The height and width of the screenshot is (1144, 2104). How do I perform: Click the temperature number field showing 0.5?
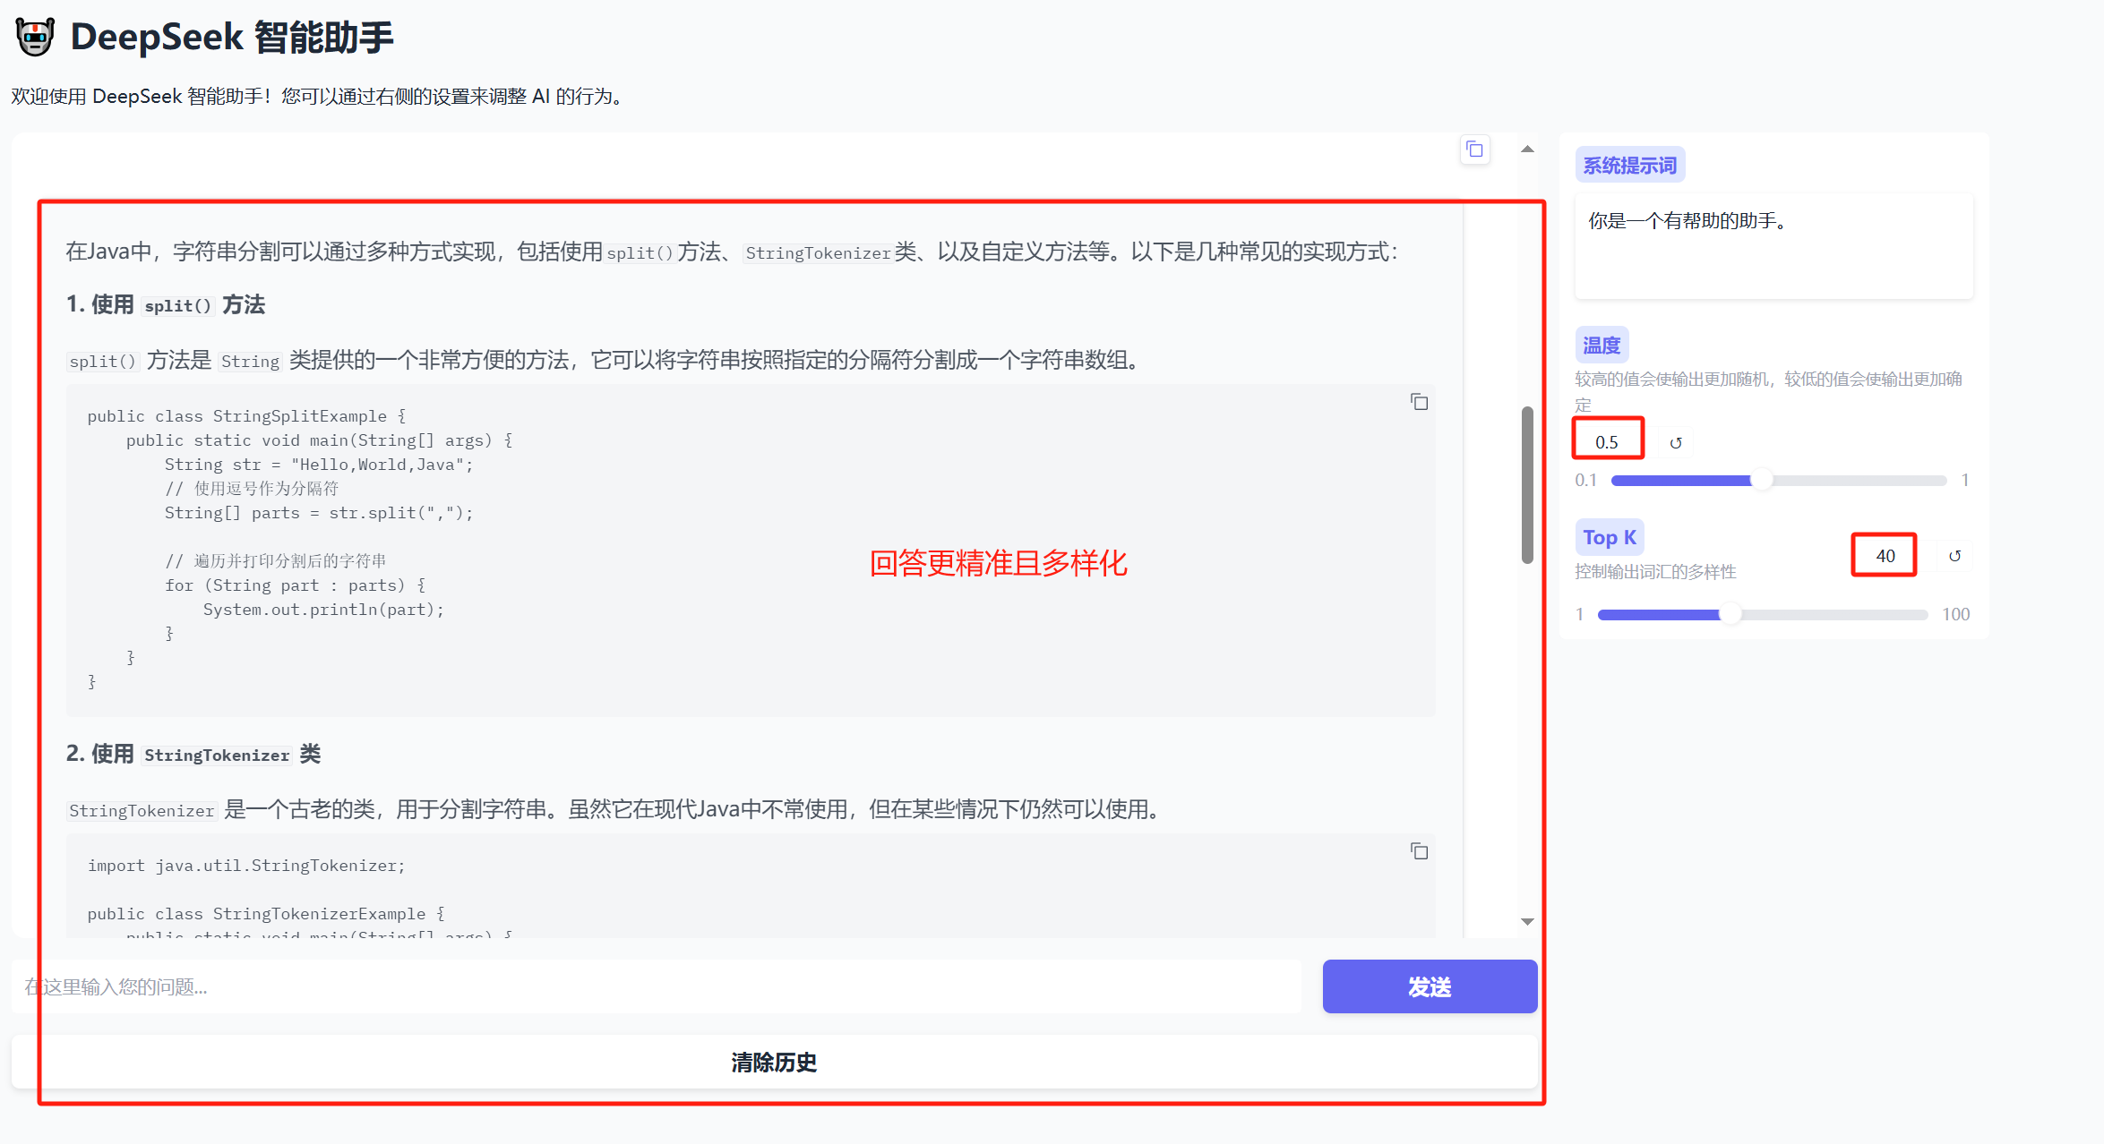point(1607,442)
